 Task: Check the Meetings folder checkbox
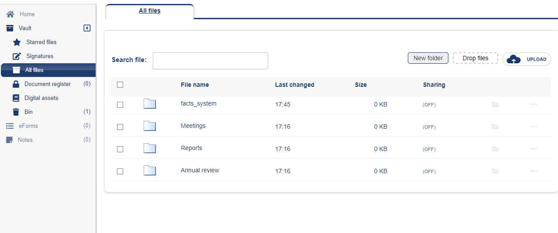pos(120,127)
